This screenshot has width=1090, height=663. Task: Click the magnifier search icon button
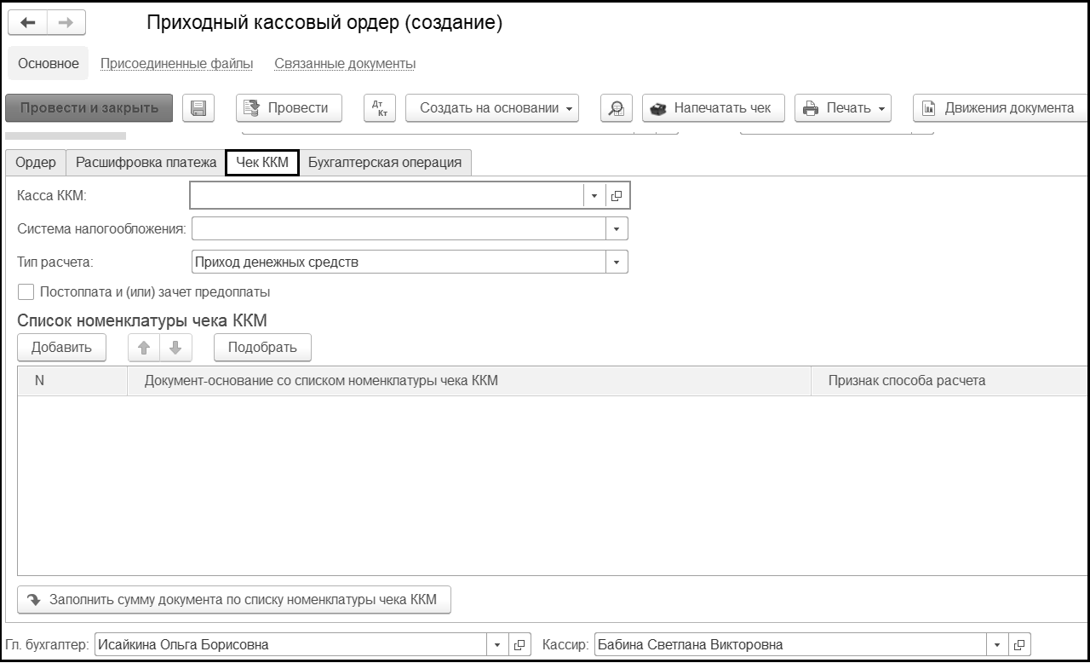(617, 108)
